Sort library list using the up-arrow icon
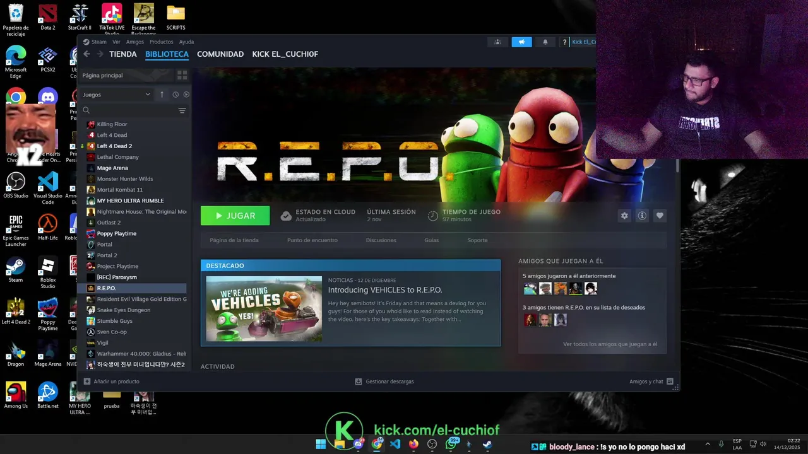 (162, 95)
